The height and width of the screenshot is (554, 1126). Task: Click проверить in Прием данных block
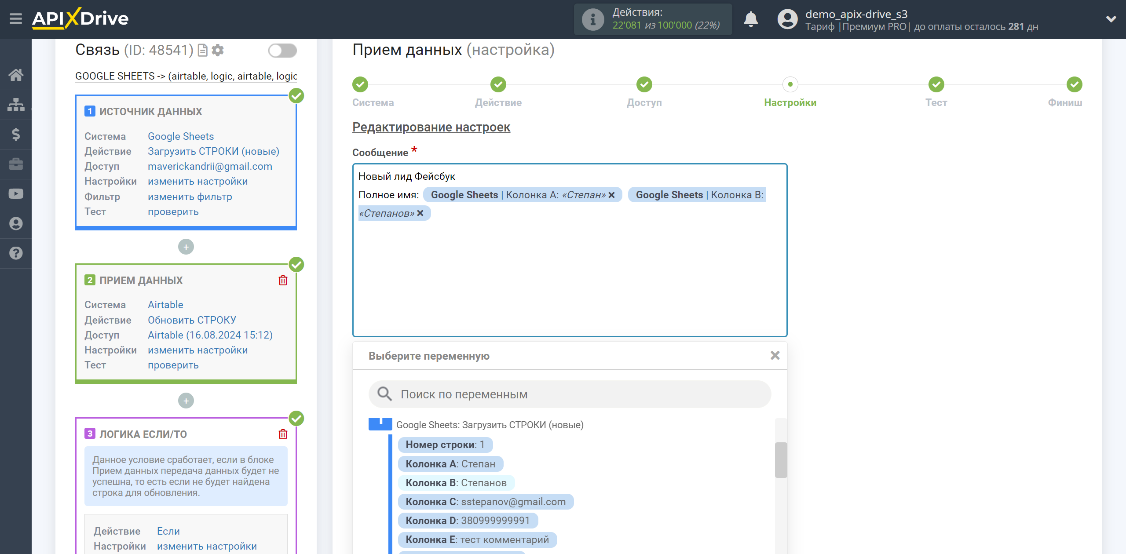pos(173,365)
